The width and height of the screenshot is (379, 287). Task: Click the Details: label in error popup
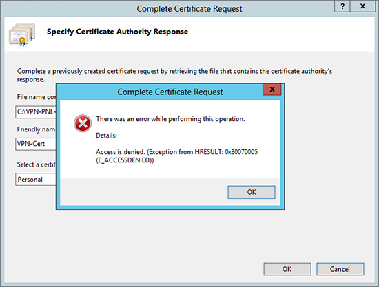(x=106, y=136)
